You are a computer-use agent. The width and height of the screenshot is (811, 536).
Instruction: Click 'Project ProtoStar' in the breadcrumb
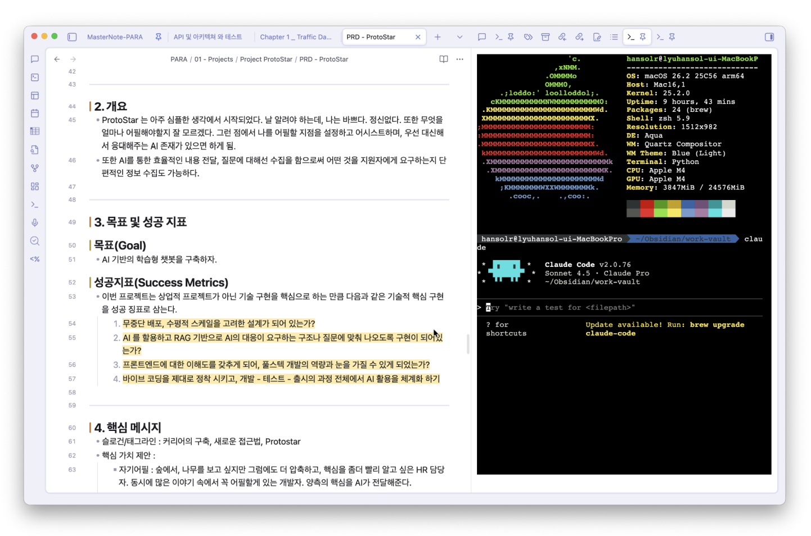(266, 59)
